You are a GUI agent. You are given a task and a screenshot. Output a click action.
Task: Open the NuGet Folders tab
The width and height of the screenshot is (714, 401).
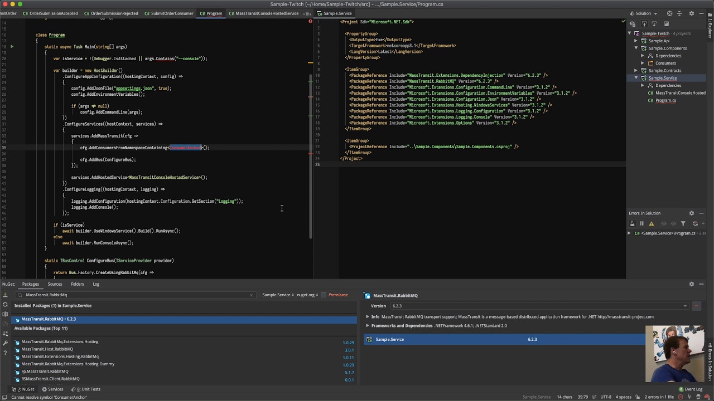(x=78, y=284)
